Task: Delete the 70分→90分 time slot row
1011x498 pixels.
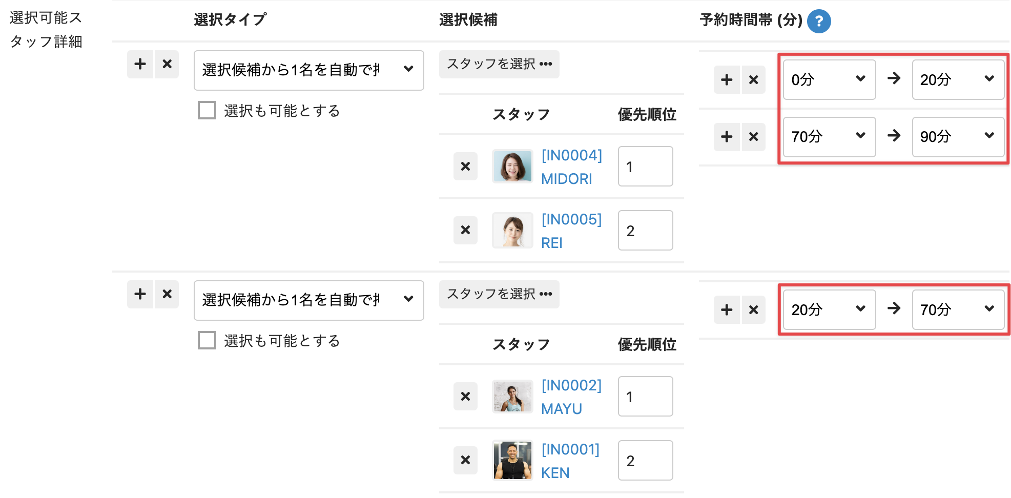Action: click(753, 137)
